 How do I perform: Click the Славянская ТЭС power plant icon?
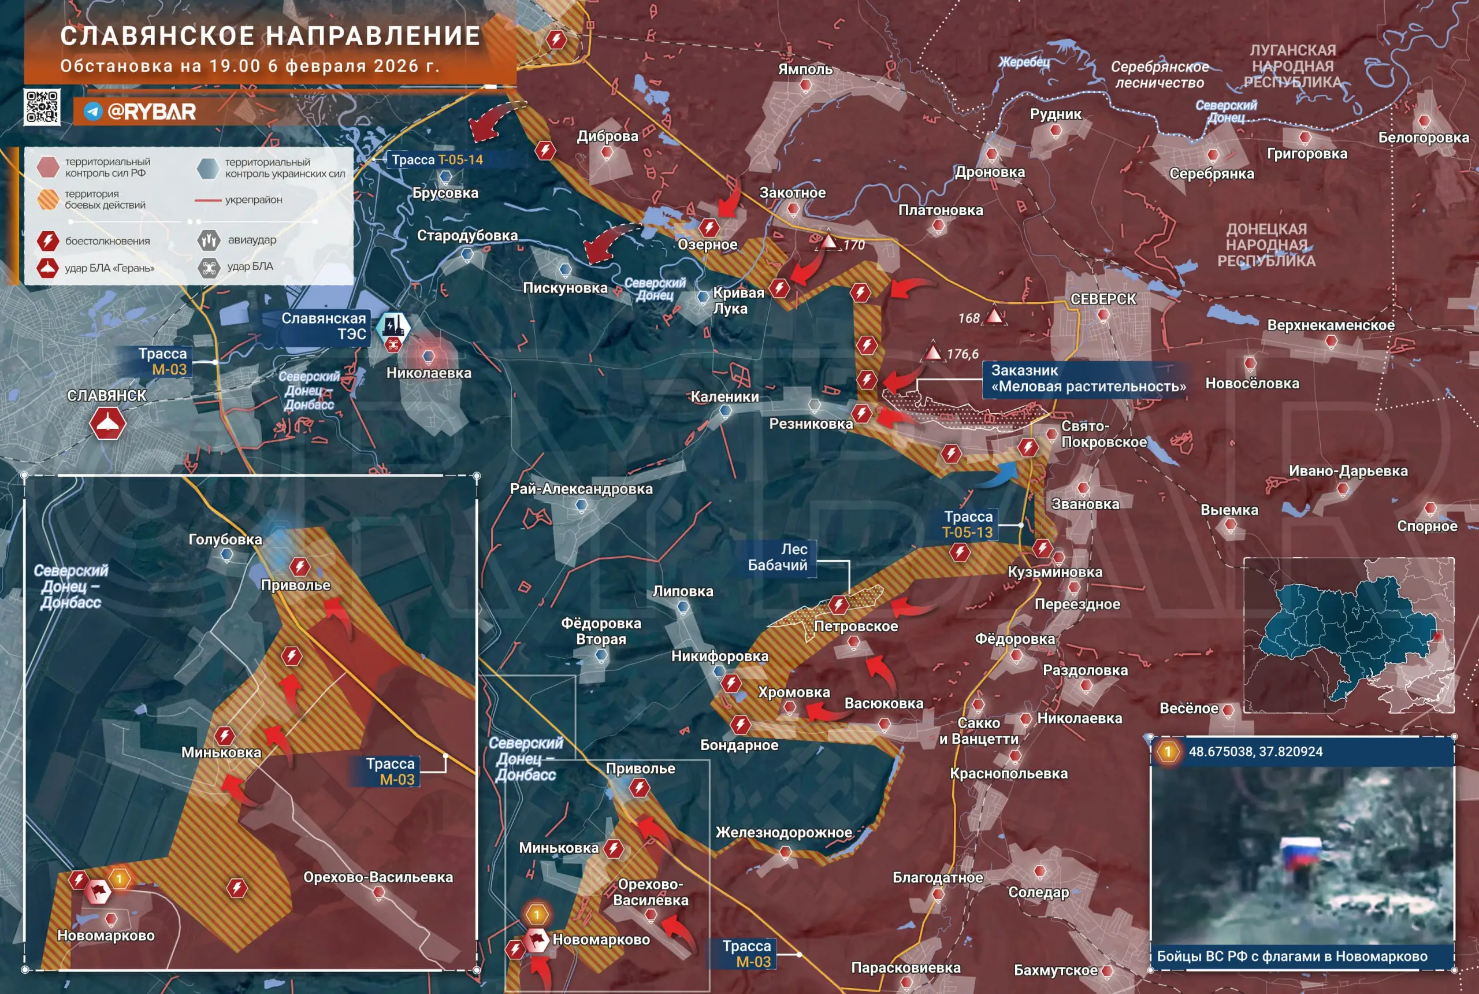(x=393, y=326)
